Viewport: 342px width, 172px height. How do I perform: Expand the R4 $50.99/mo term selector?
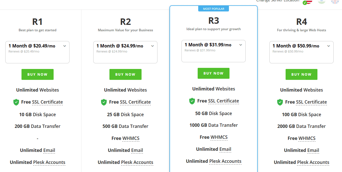tap(302, 52)
